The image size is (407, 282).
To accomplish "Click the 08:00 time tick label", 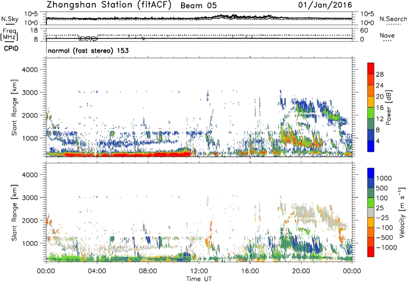I will (148, 271).
